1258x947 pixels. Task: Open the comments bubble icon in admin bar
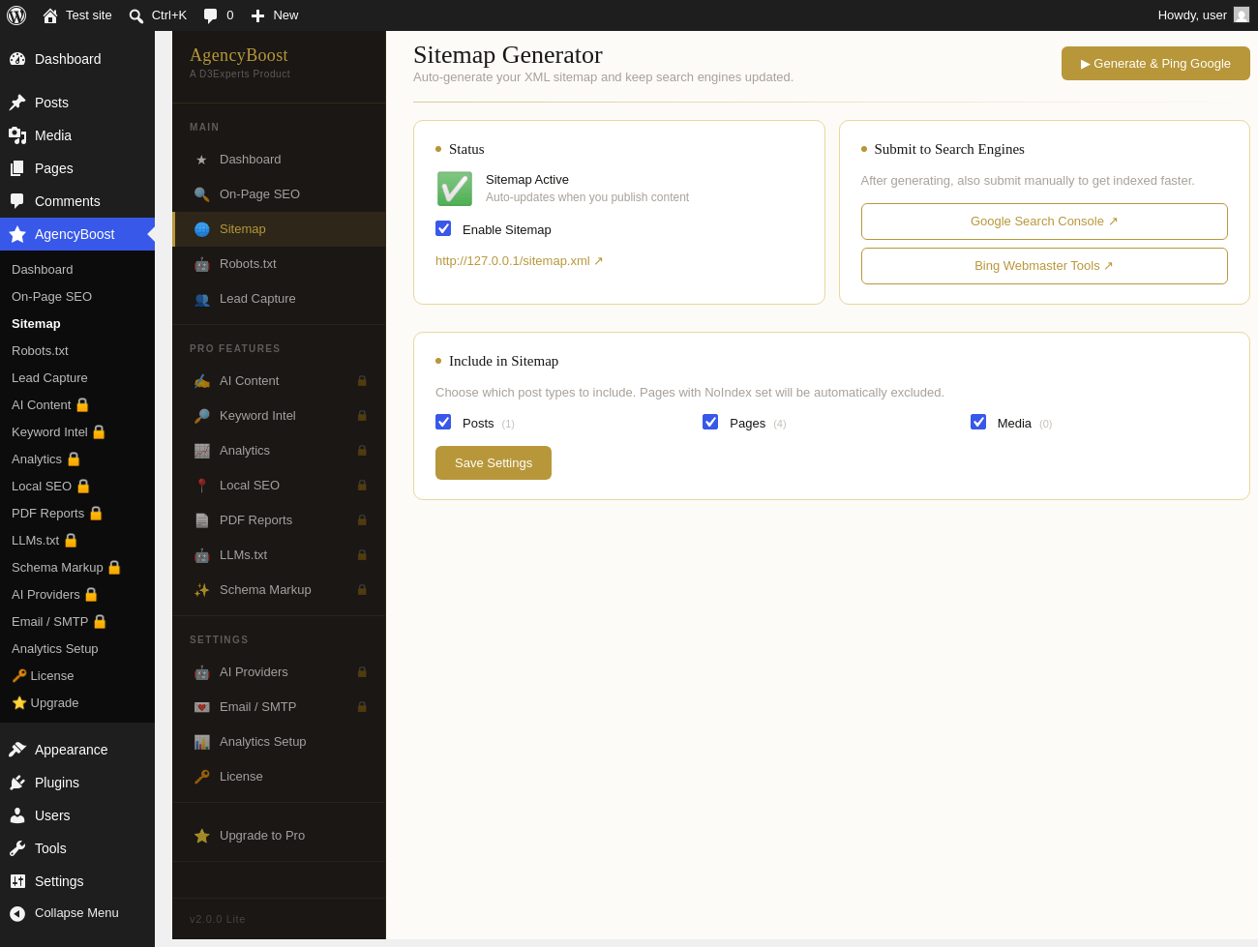tap(210, 15)
